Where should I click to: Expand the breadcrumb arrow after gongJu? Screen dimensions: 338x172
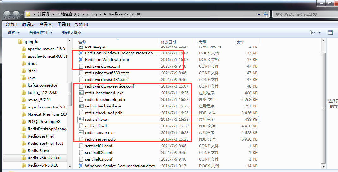click(105, 15)
